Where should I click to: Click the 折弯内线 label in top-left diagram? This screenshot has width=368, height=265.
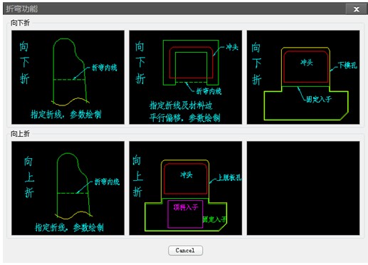[x=105, y=68]
